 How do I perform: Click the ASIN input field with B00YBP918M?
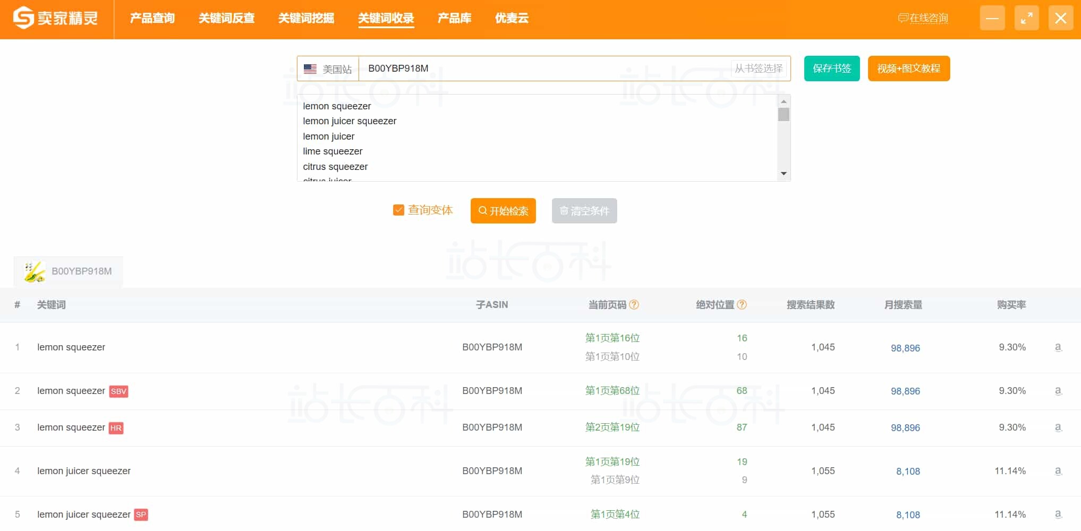(x=544, y=68)
